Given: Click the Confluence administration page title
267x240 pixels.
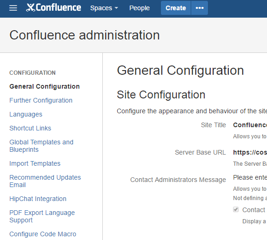Looking at the screenshot, I should 85,35.
